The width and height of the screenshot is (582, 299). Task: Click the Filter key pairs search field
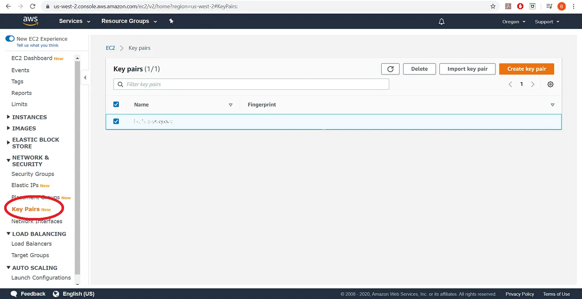click(251, 84)
